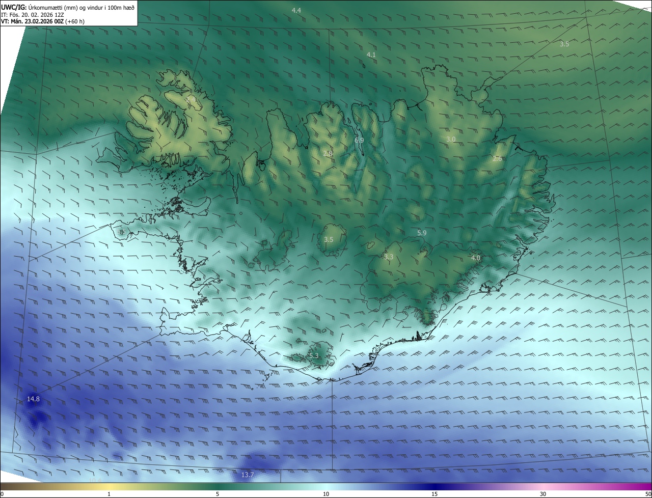
Task: Click the 5 tick label on the color scale
Action: [x=218, y=494]
